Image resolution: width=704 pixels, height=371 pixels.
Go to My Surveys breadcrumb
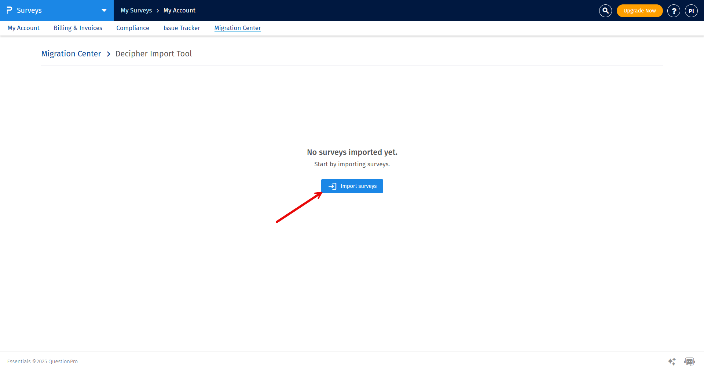(x=136, y=11)
